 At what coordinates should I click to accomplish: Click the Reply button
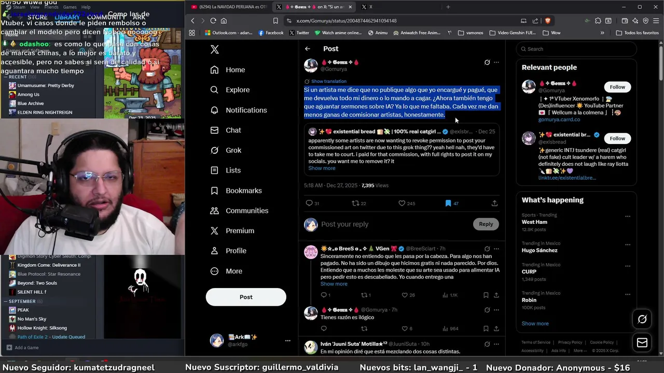point(486,224)
